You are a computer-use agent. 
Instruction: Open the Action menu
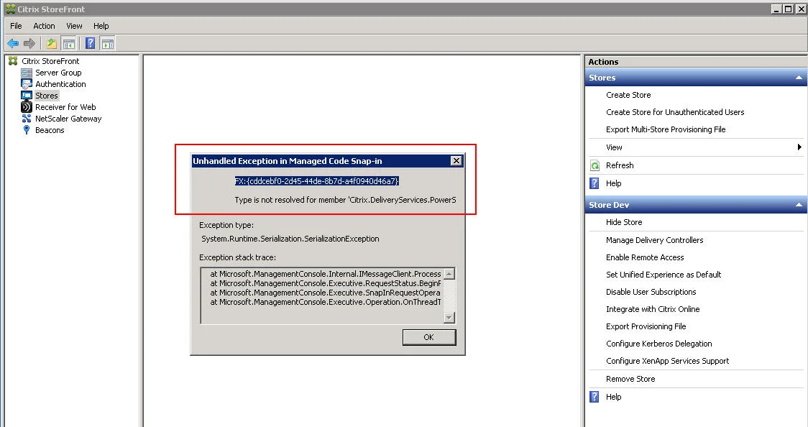(x=45, y=26)
